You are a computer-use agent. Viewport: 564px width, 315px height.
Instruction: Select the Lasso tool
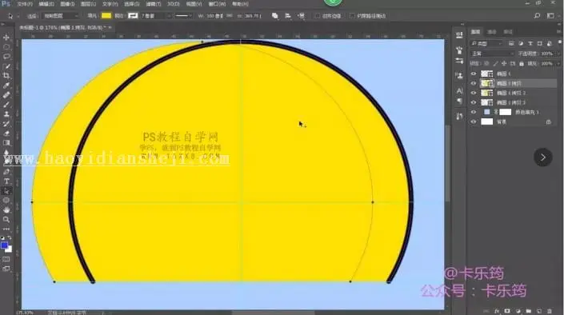(x=6, y=57)
